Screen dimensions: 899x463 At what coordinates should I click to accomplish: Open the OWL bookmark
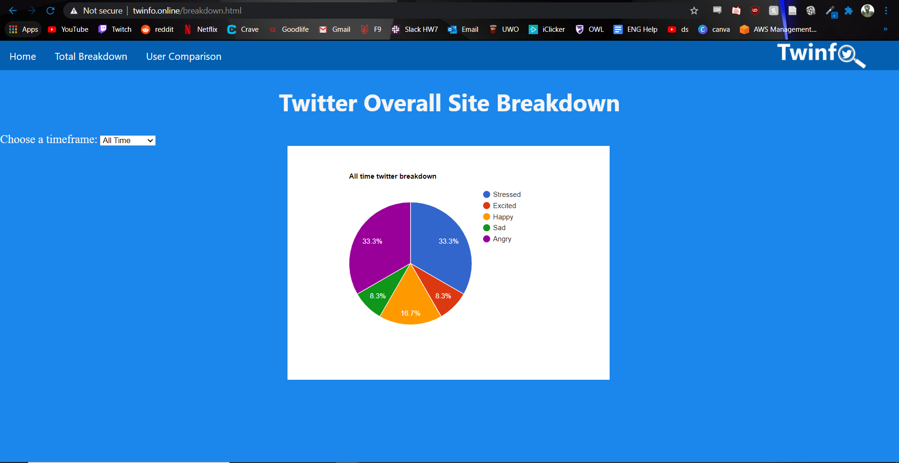590,29
